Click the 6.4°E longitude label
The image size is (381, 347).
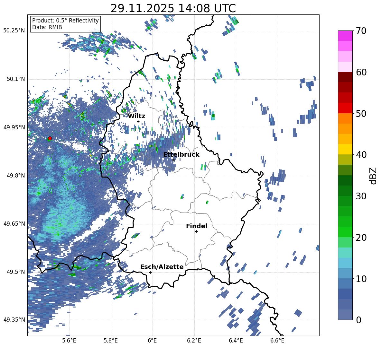[236, 341]
